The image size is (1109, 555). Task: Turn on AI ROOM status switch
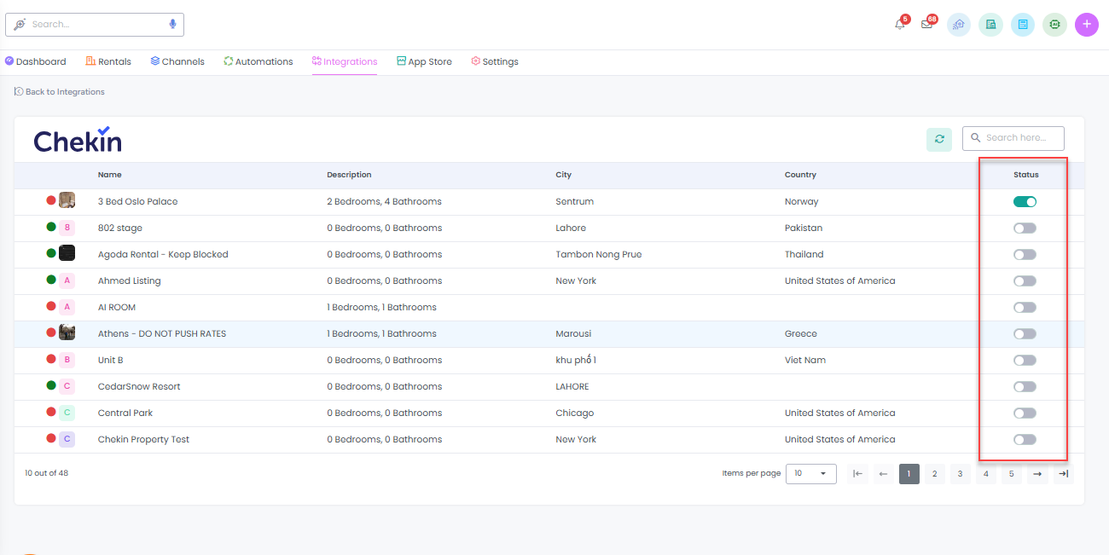(1025, 308)
